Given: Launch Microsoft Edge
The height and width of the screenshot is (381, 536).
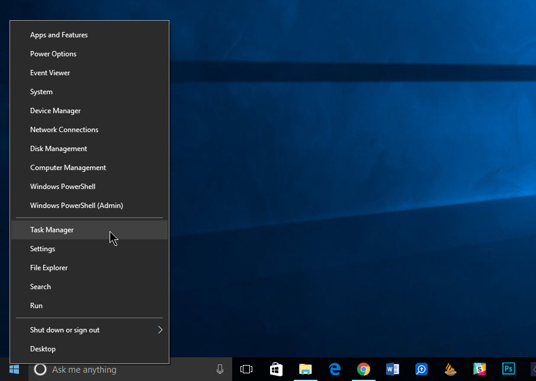Looking at the screenshot, I should tap(334, 369).
